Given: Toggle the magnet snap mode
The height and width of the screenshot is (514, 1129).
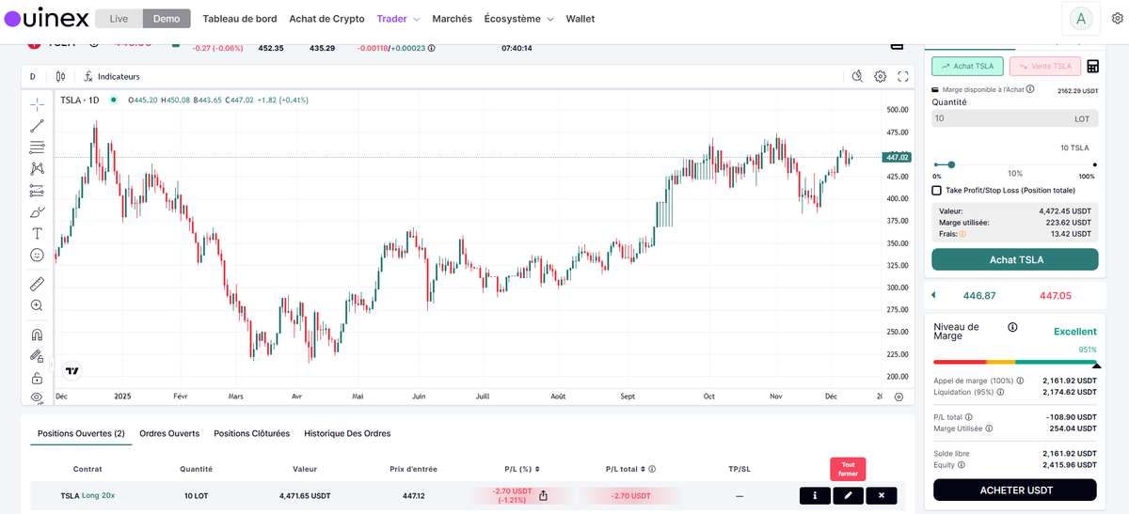Looking at the screenshot, I should pyautogui.click(x=37, y=334).
